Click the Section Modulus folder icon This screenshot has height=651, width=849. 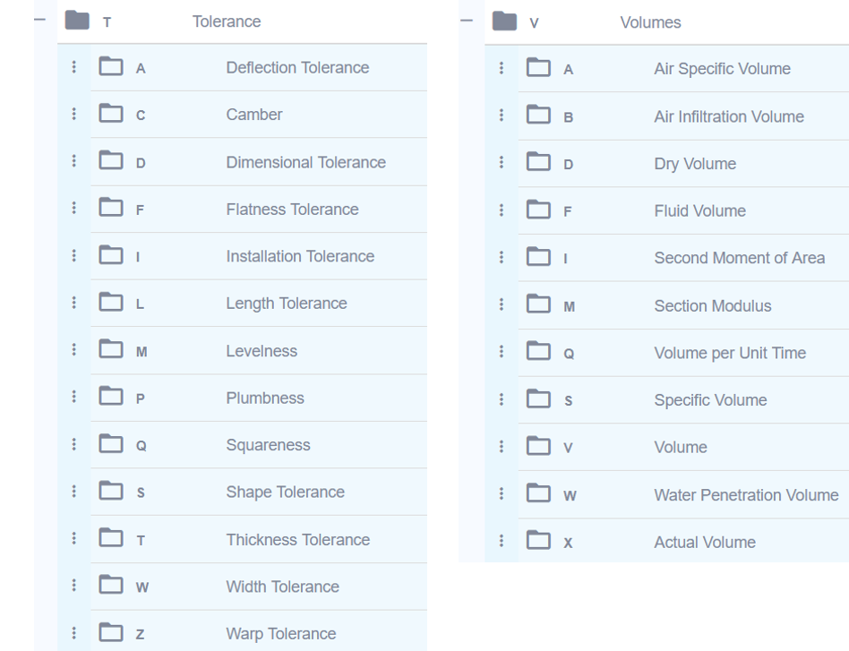pyautogui.click(x=538, y=306)
